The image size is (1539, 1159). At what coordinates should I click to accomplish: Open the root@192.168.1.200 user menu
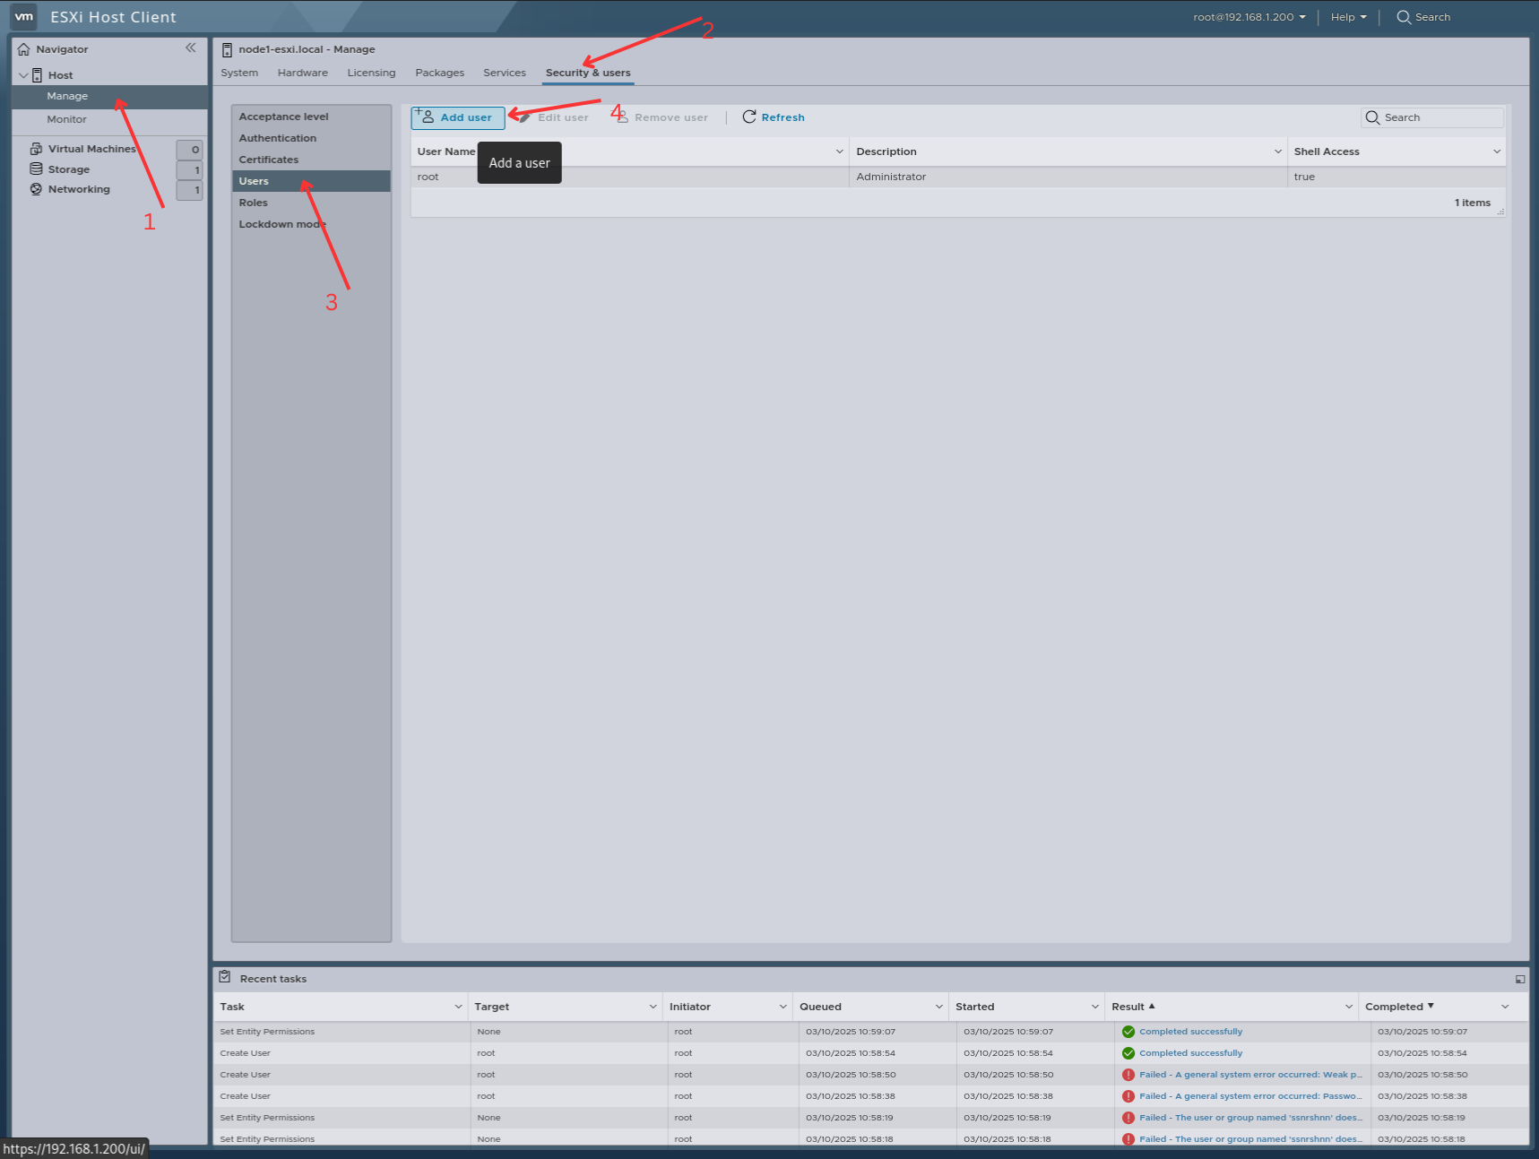coord(1249,16)
